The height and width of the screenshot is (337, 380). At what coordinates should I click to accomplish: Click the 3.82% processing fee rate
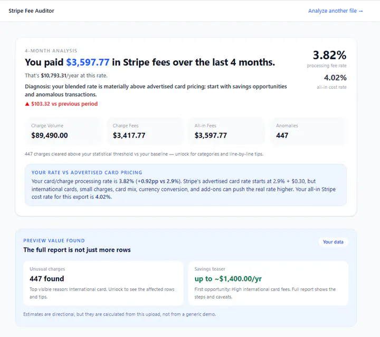tap(329, 55)
